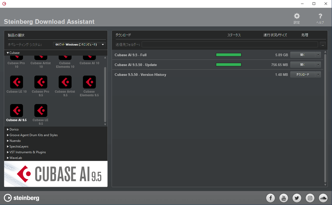This screenshot has width=332, height=205.
Task: Open dropdown arrow for Cubase AI 9.5 - Full
Action: 318,55
